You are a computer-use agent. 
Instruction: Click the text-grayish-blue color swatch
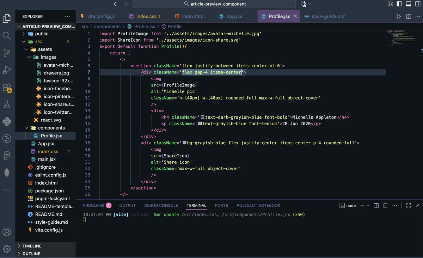pos(200,124)
